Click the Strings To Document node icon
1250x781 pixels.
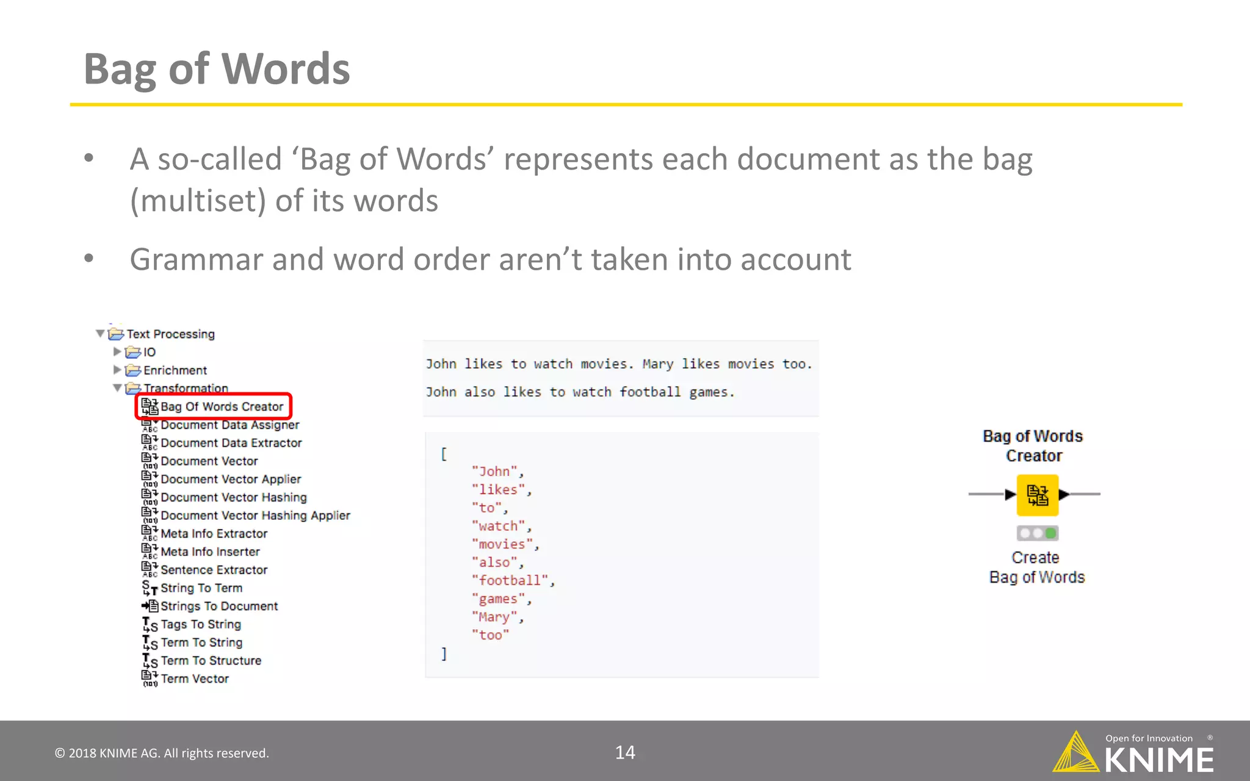(x=150, y=606)
